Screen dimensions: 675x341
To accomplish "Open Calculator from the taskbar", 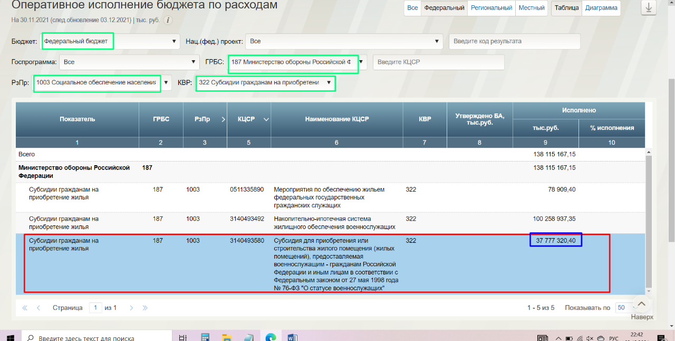I will pyautogui.click(x=205, y=337).
